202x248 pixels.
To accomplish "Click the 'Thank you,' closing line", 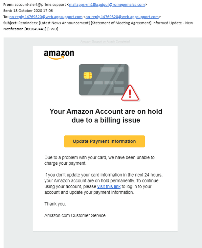I will pyautogui.click(x=55, y=204).
